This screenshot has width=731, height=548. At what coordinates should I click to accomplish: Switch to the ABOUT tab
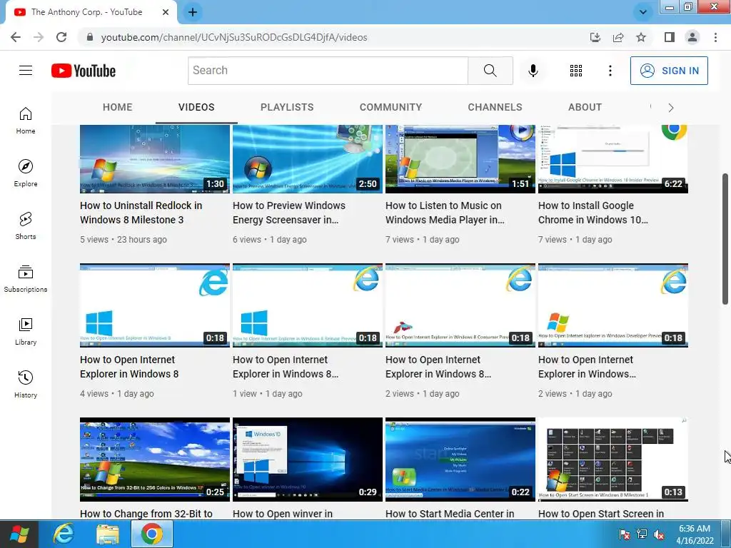[585, 107]
